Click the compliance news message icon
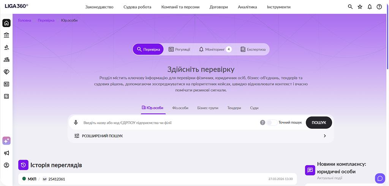 [x=310, y=170]
